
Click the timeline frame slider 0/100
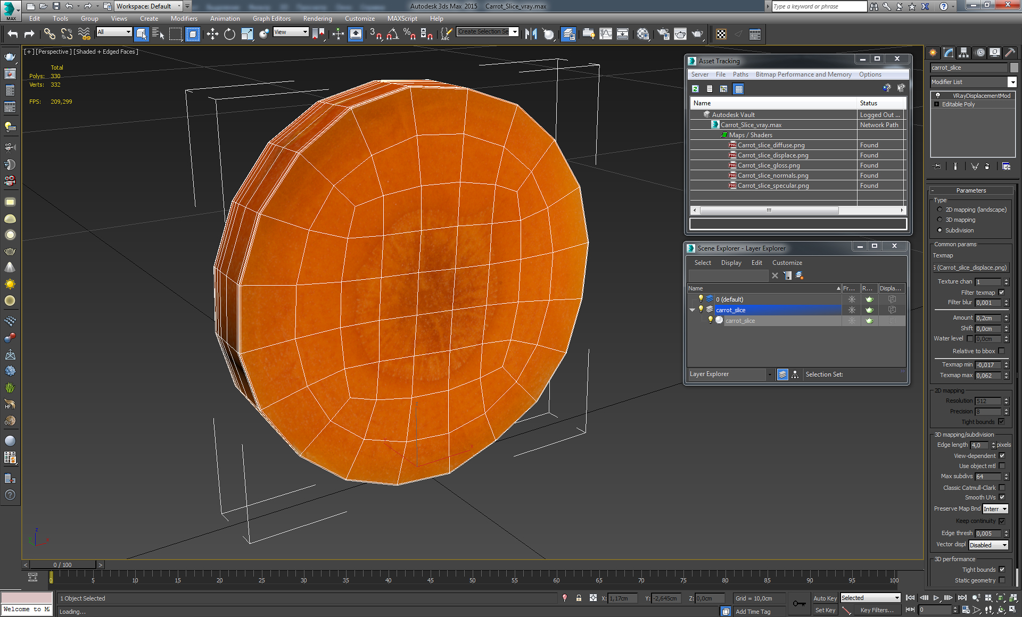(63, 565)
